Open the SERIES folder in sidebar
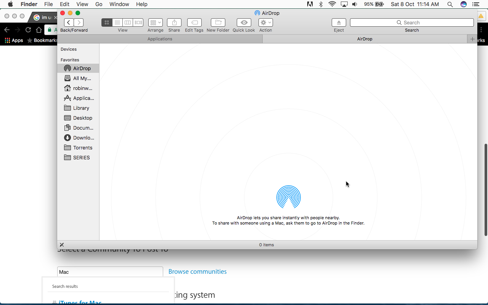Viewport: 488px width, 305px height. click(78, 157)
